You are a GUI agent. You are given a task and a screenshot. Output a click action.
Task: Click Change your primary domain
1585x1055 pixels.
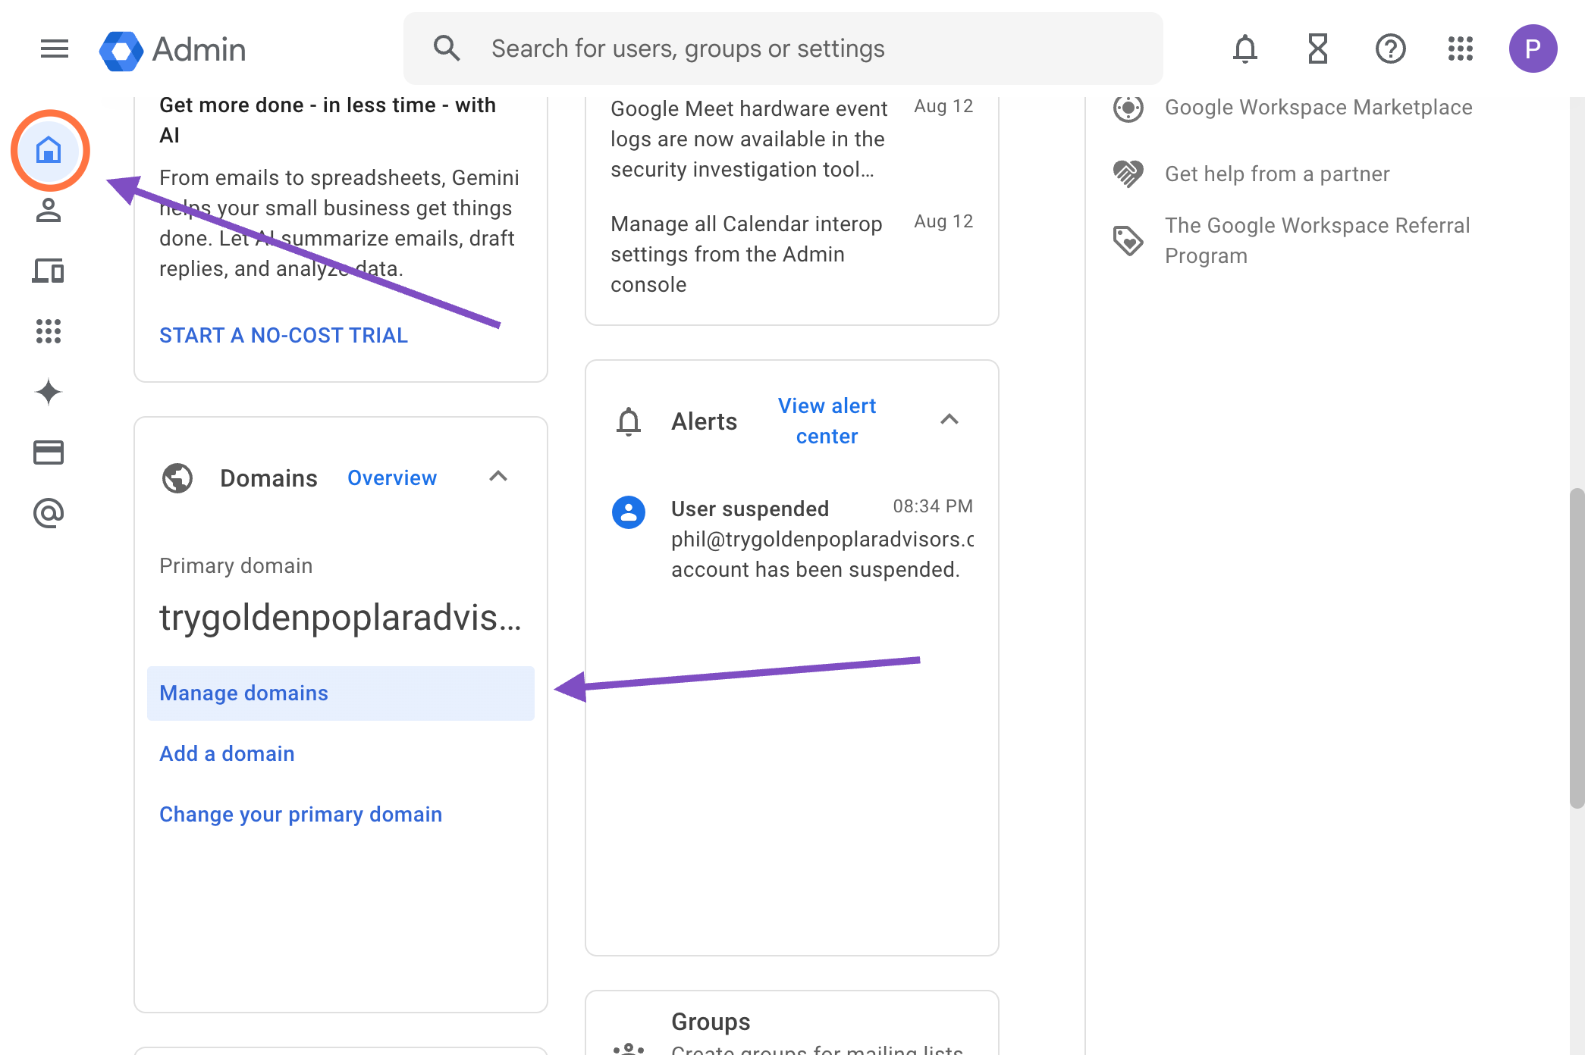pos(300,814)
